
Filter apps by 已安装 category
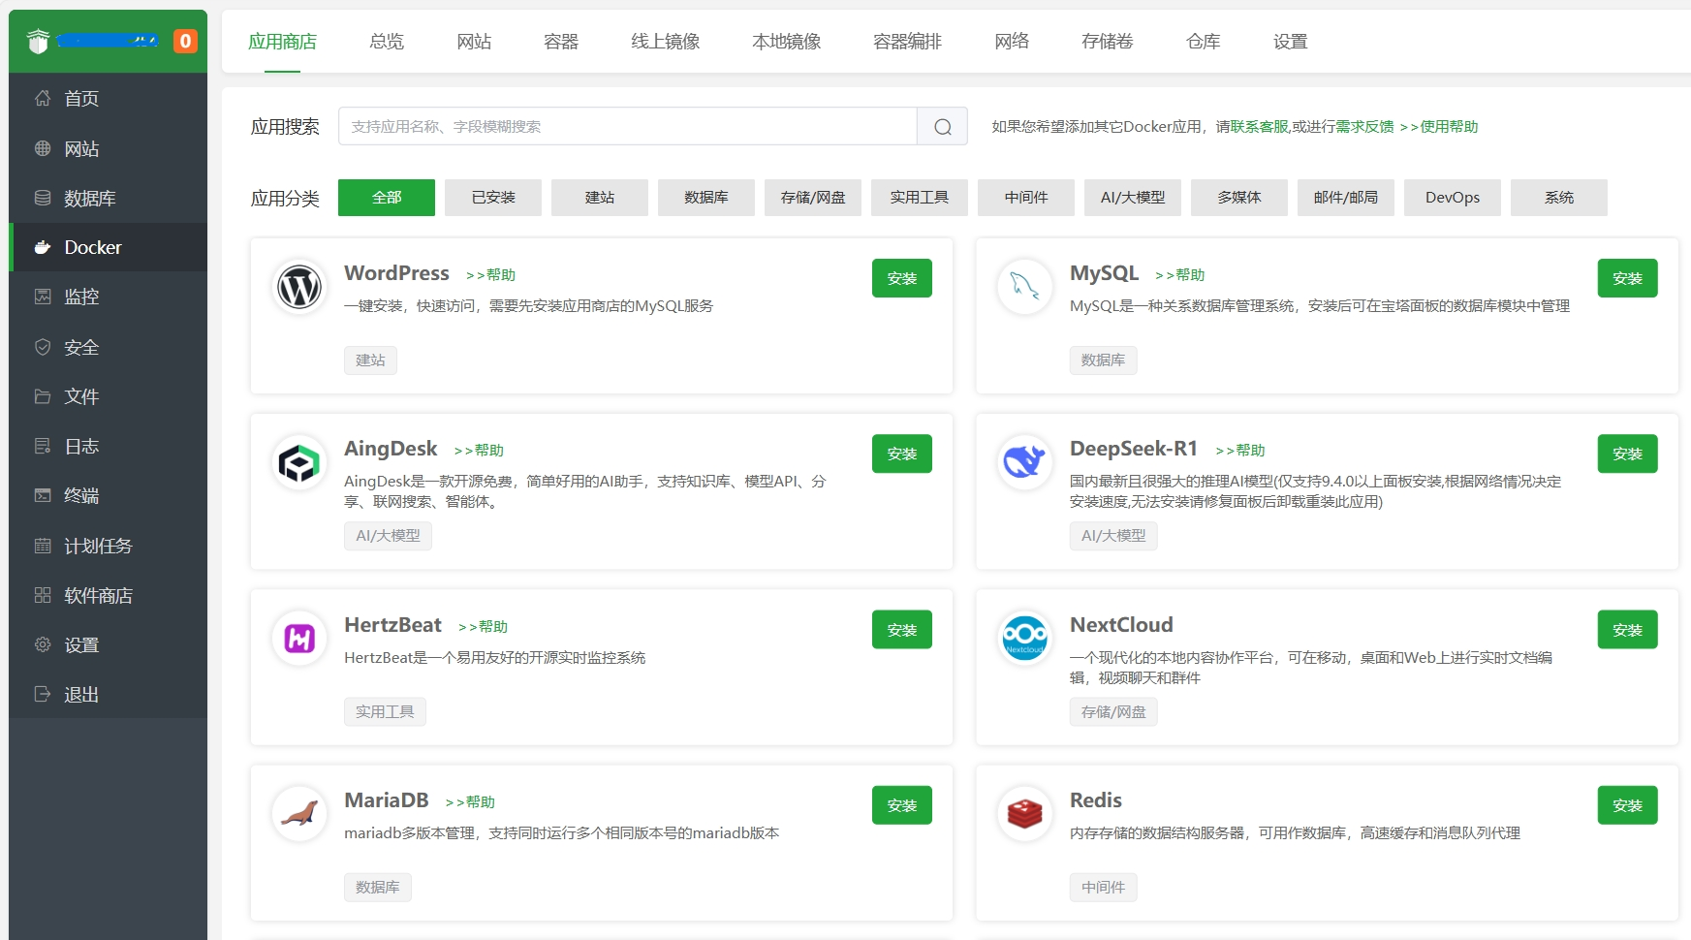pyautogui.click(x=493, y=198)
